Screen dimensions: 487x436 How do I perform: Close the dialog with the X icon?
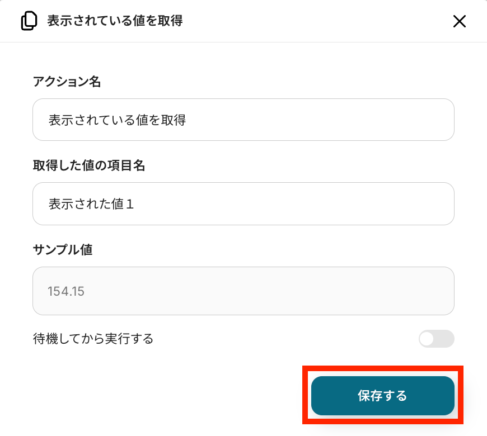pyautogui.click(x=459, y=21)
